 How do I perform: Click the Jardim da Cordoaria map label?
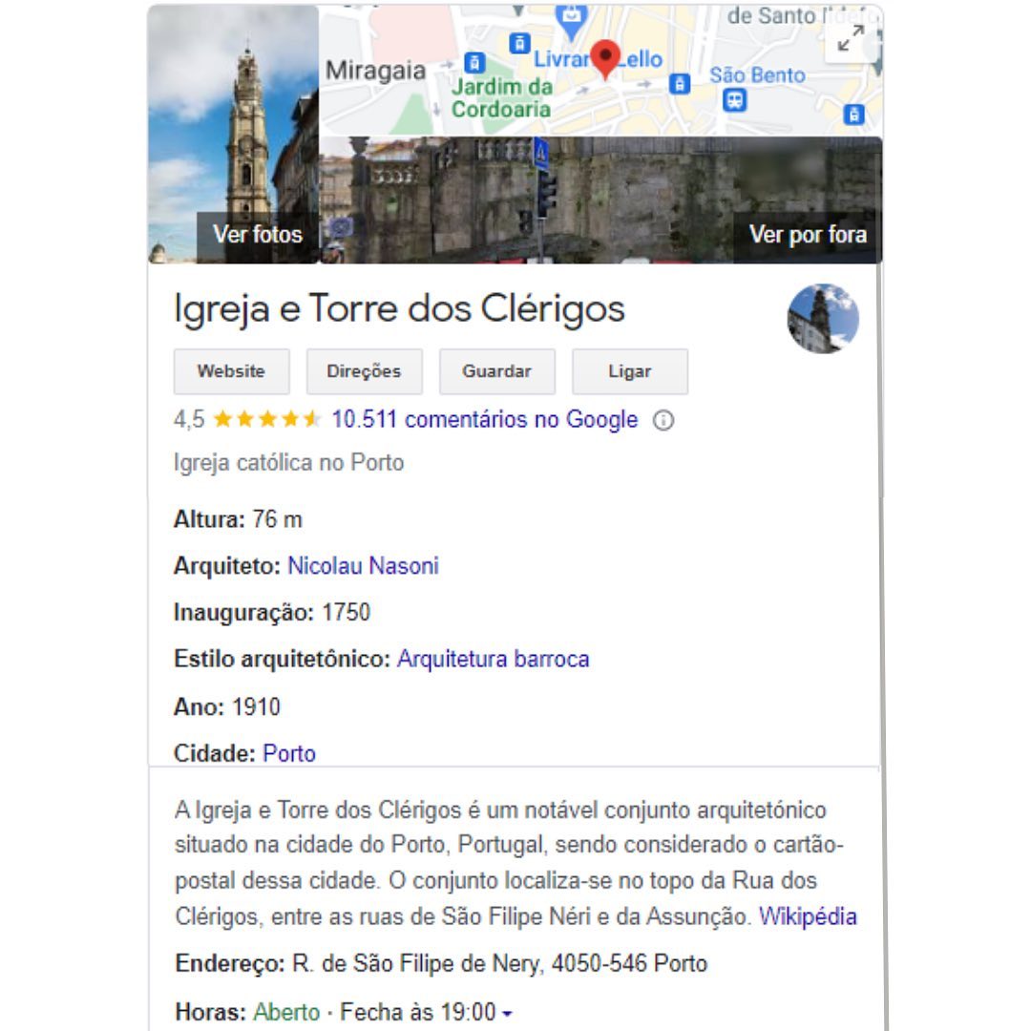click(x=502, y=98)
